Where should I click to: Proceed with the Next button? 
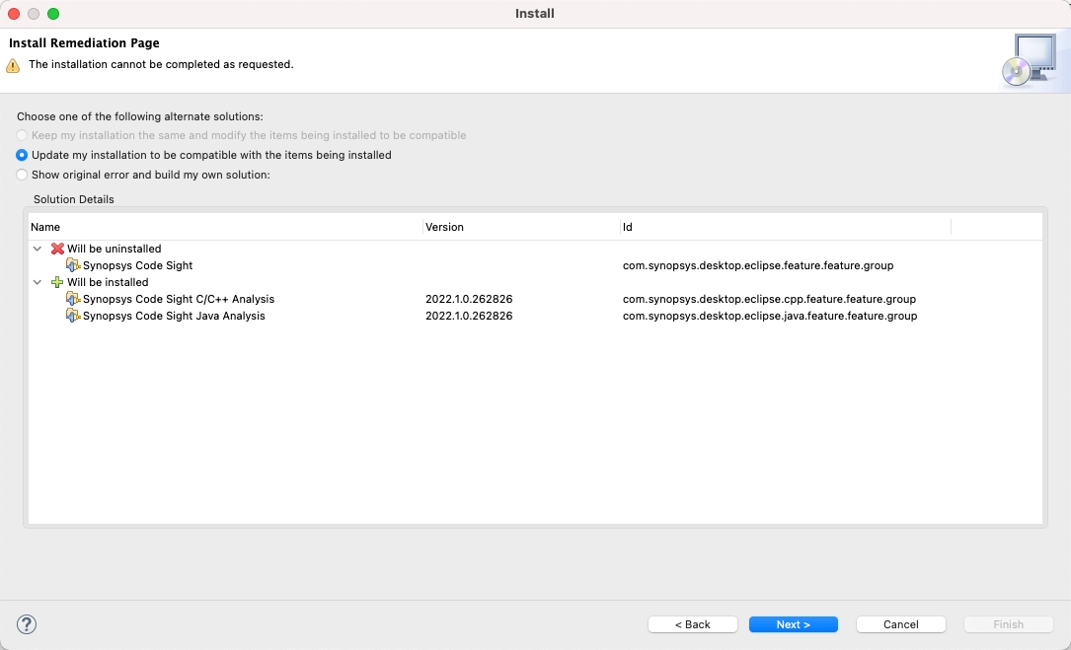pos(793,624)
